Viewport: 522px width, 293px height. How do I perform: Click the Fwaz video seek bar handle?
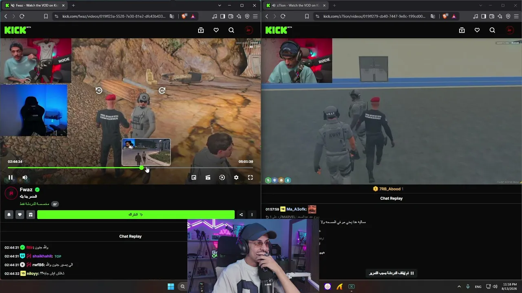pyautogui.click(x=142, y=168)
